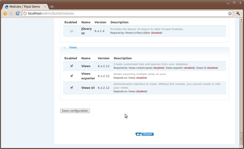The image size is (244, 149).
Task: Click version 6.x-2.12 in Views UI row
Action: tap(103, 88)
